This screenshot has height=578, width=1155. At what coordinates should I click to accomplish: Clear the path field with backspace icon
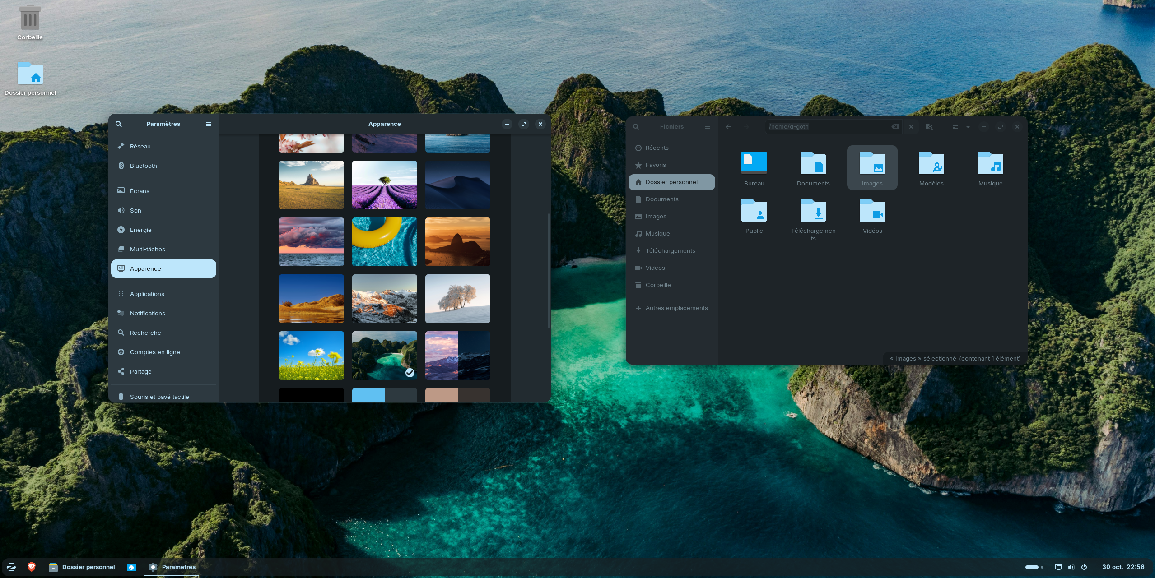point(894,127)
